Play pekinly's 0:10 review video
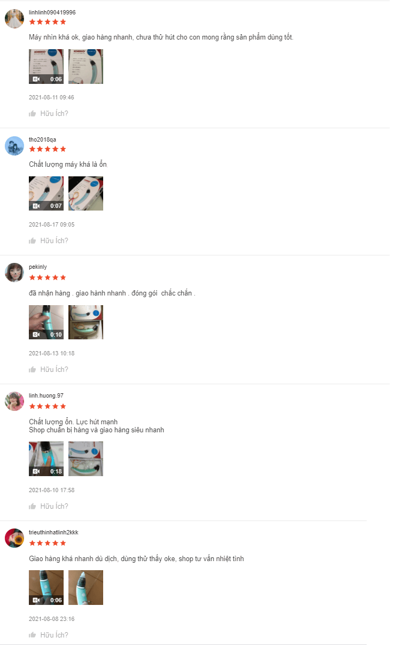The height and width of the screenshot is (645, 395). point(46,322)
